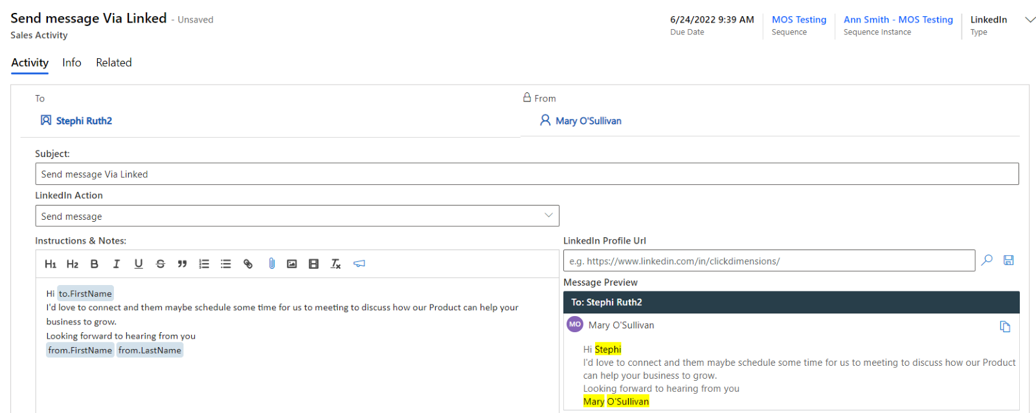Open the LinkedIn Action dropdown

click(297, 216)
